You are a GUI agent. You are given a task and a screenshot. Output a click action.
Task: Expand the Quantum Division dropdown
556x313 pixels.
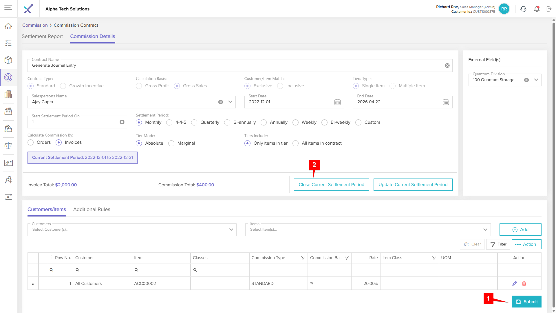coord(536,80)
